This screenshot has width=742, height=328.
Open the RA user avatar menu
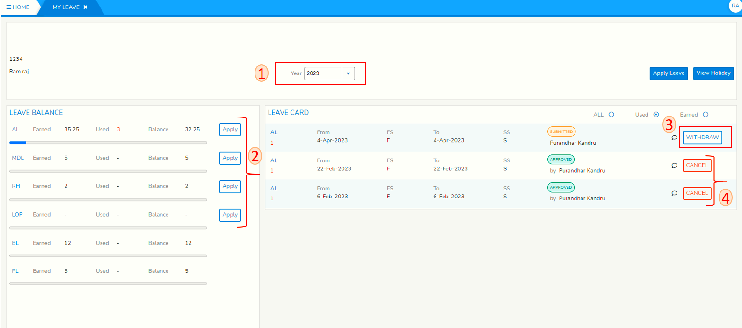pyautogui.click(x=735, y=6)
